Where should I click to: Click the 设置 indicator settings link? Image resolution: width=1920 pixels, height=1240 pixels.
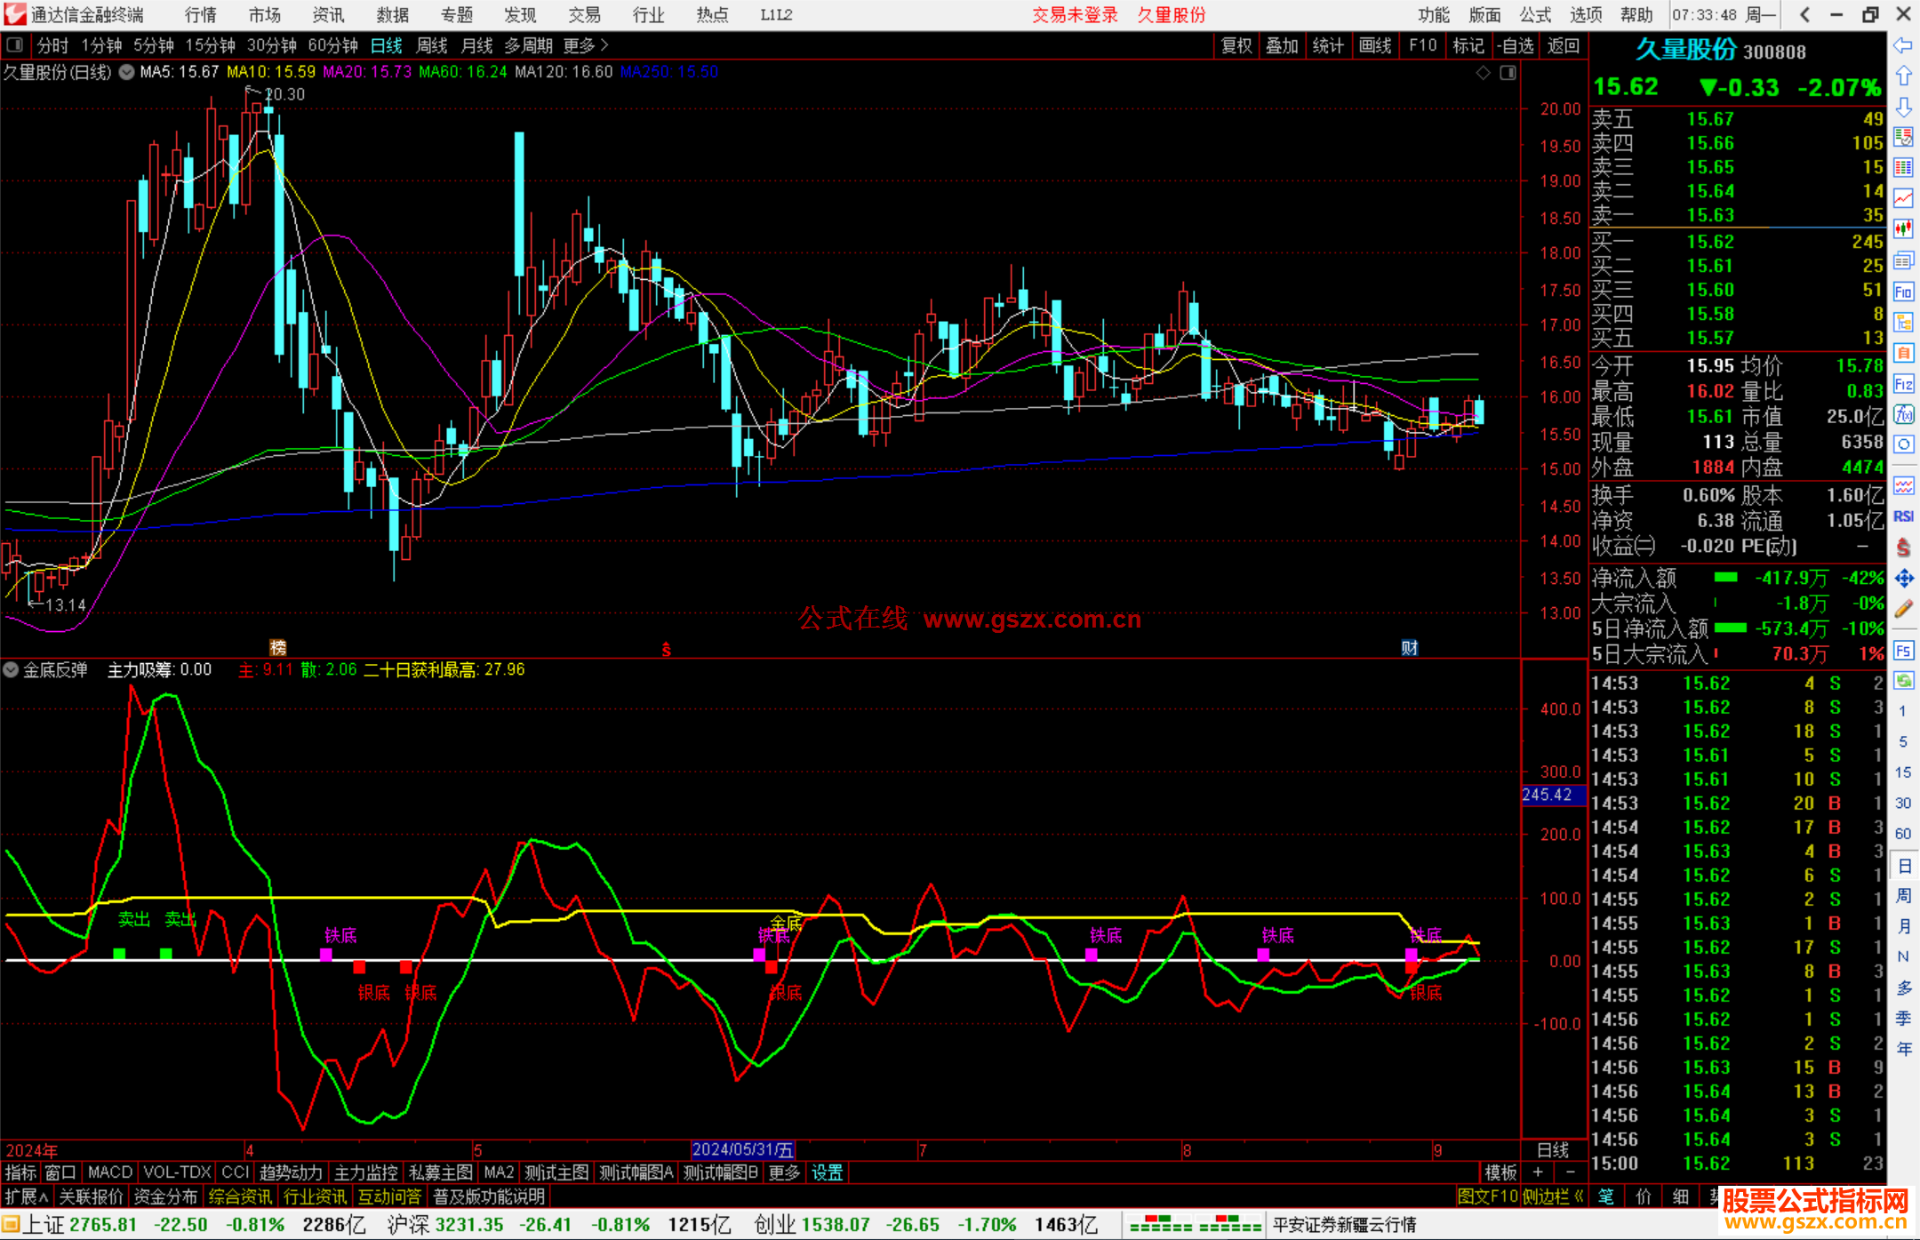pyautogui.click(x=827, y=1172)
